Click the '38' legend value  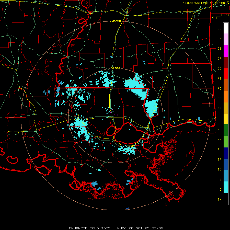[x=220, y=99]
